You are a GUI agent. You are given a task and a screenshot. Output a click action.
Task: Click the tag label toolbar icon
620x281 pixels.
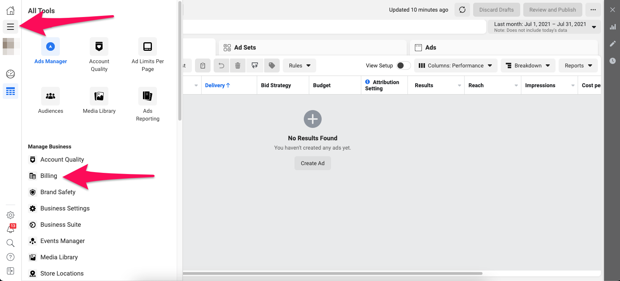click(x=272, y=66)
